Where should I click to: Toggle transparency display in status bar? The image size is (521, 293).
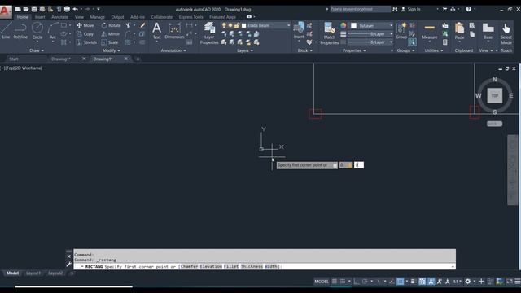422,282
